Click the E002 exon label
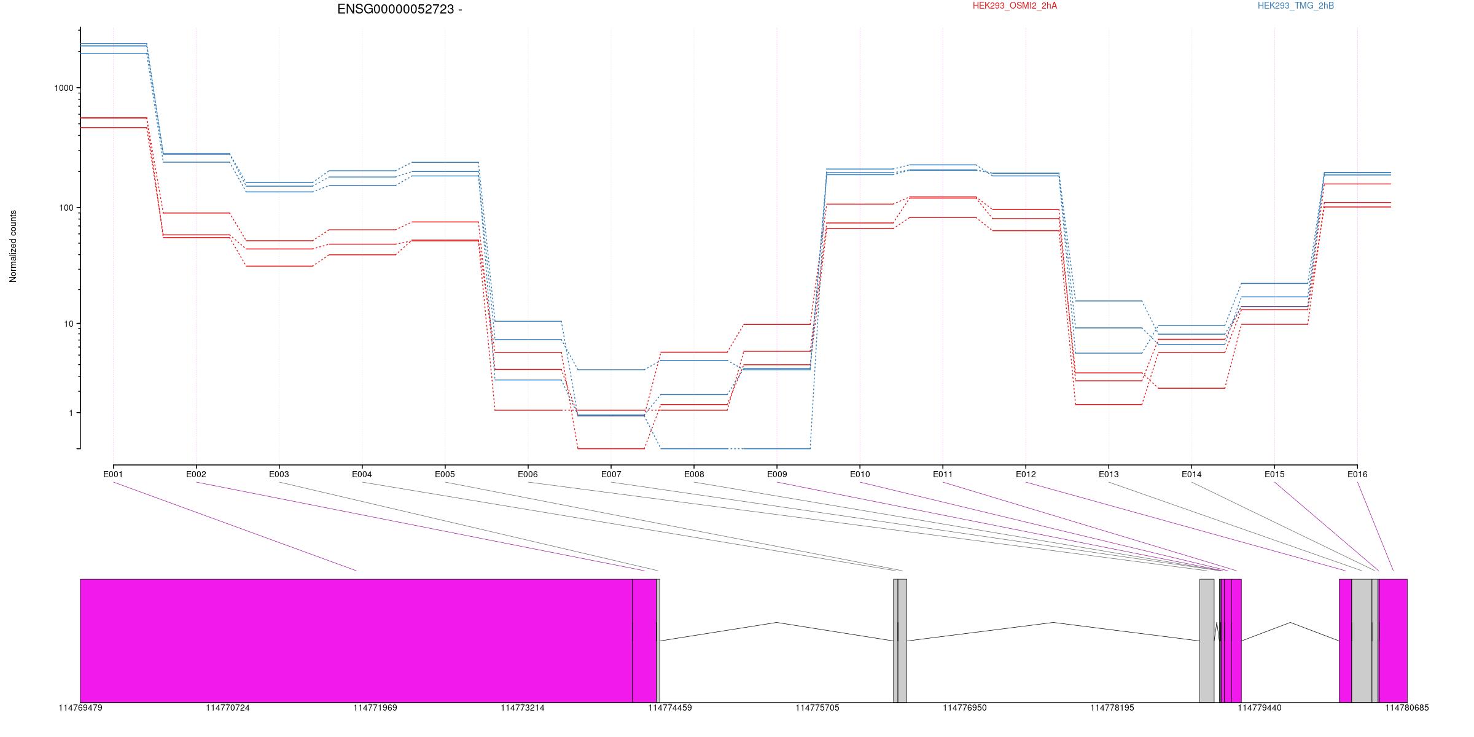The width and height of the screenshot is (1474, 737). click(196, 474)
